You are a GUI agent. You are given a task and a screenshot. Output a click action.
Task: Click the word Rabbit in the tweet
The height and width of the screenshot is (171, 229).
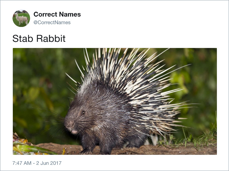point(51,39)
